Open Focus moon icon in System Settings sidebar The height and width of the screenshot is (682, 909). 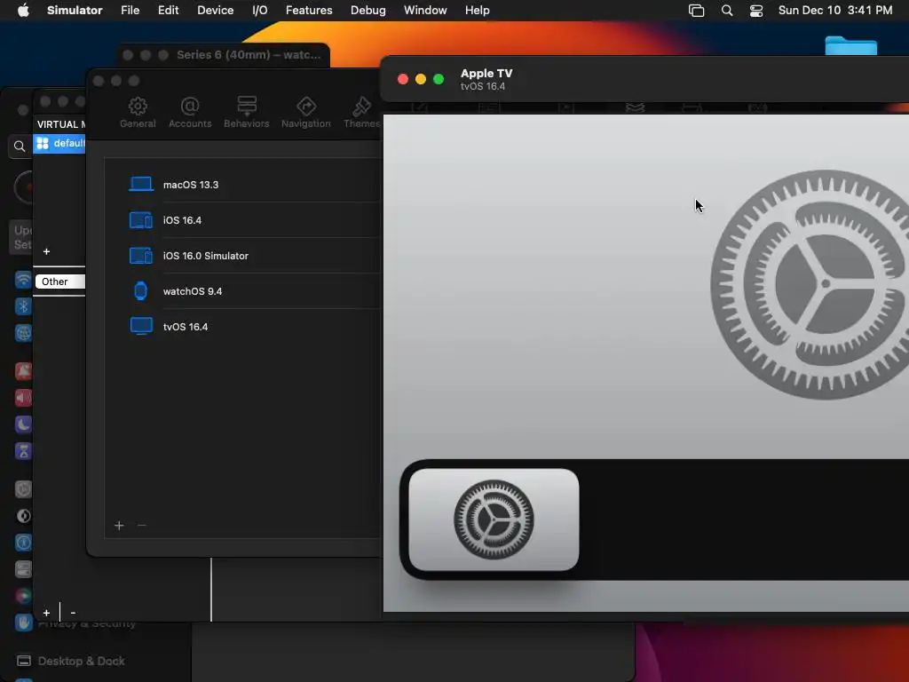coord(23,424)
